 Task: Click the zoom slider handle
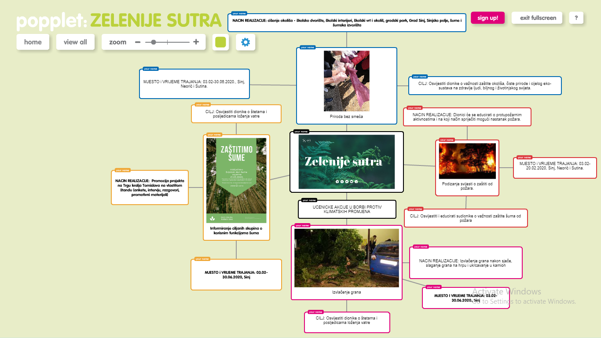(x=153, y=42)
